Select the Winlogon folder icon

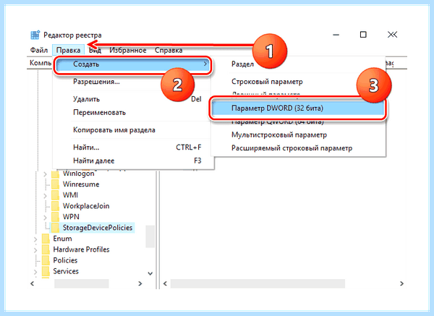pos(56,174)
